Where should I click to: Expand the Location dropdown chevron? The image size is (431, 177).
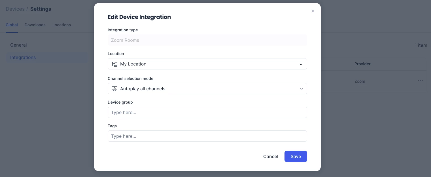(301, 64)
